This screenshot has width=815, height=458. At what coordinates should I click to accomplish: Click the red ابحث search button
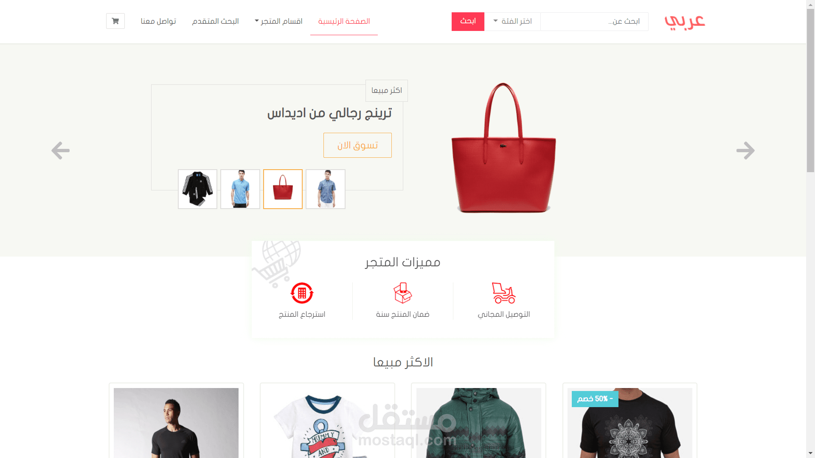tap(468, 22)
